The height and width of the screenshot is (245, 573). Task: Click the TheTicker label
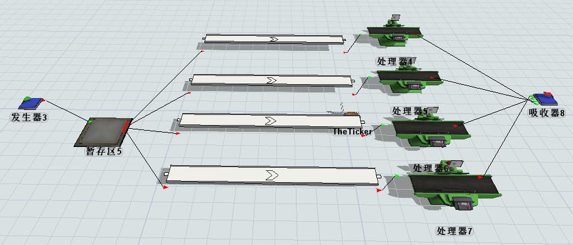pos(352,131)
